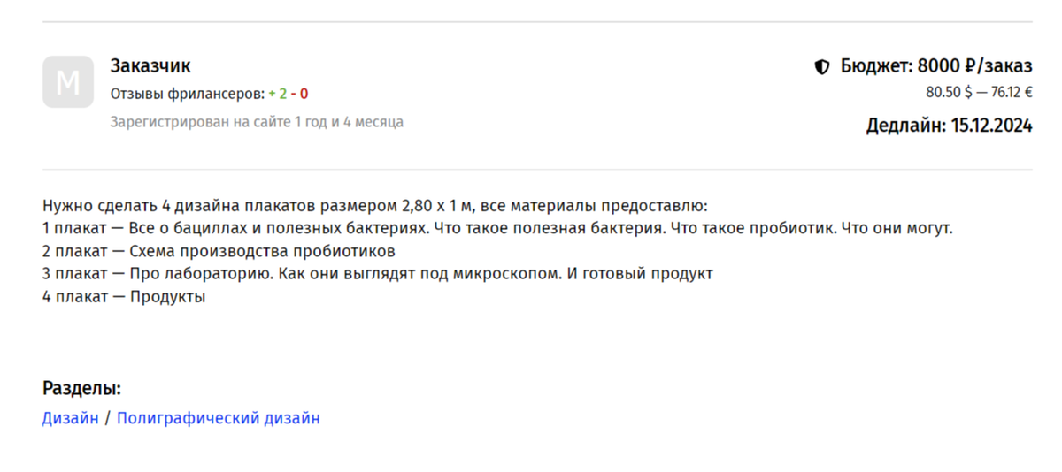Click the shield icon next to Бюджет

pos(822,66)
